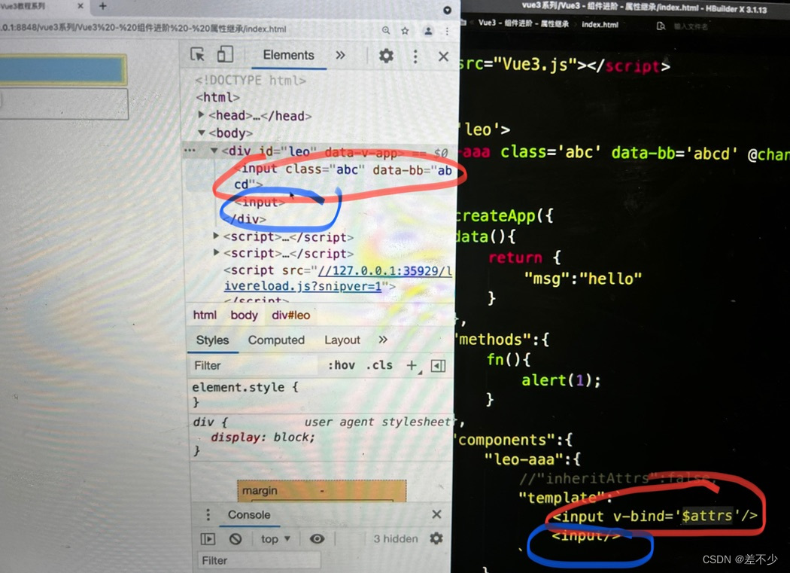Add a new style rule
This screenshot has width=790, height=573.
[412, 365]
